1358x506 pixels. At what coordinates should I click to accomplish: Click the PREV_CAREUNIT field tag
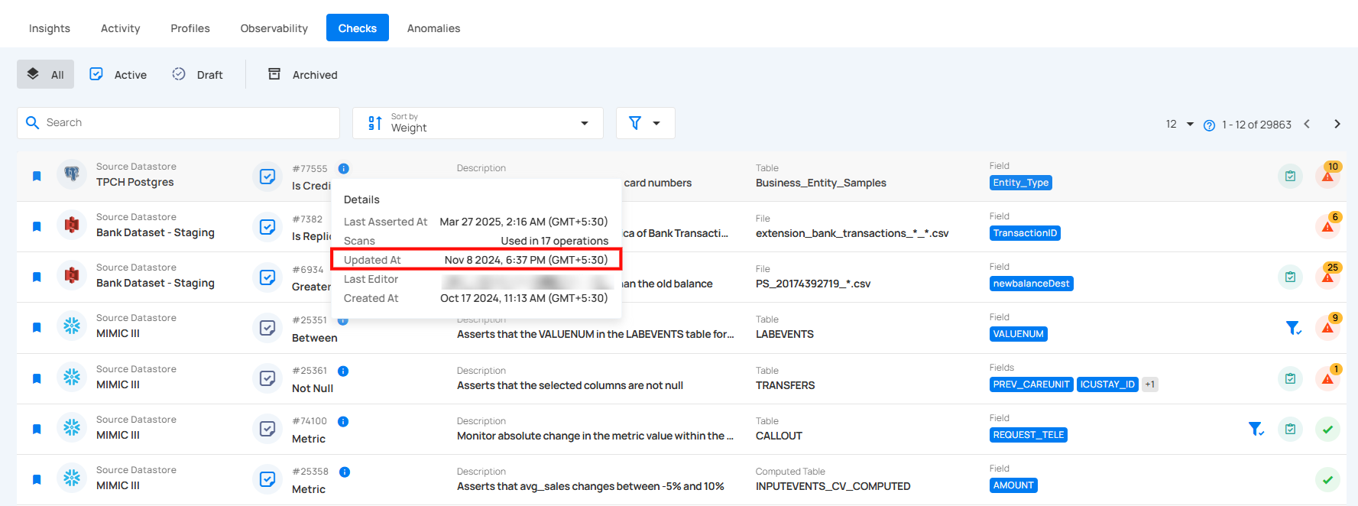point(1032,384)
